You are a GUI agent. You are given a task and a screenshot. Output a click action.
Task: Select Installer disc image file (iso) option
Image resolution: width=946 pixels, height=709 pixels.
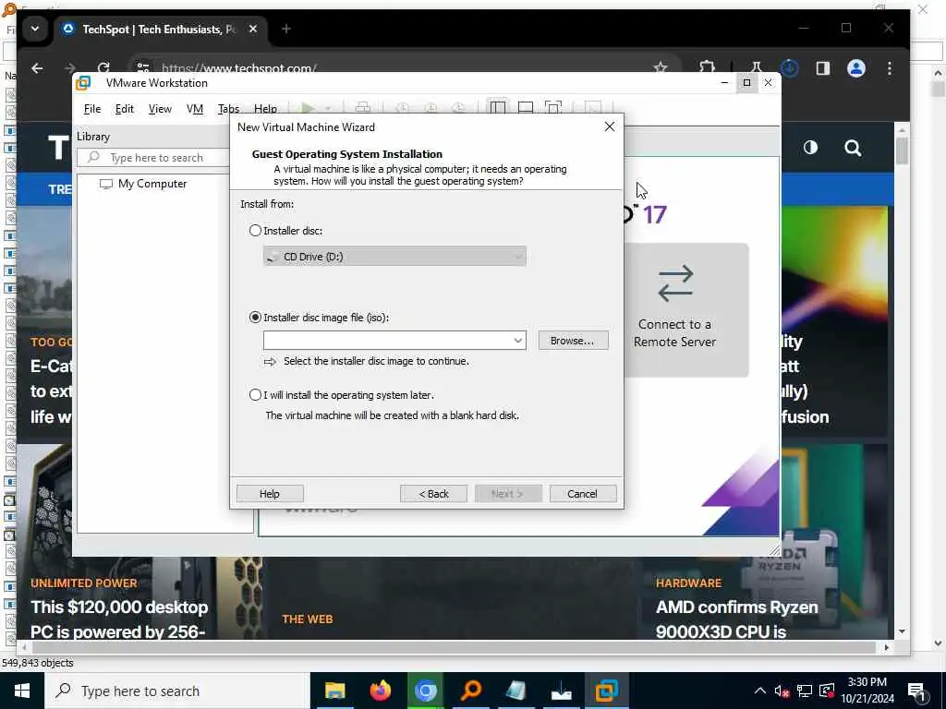point(255,318)
